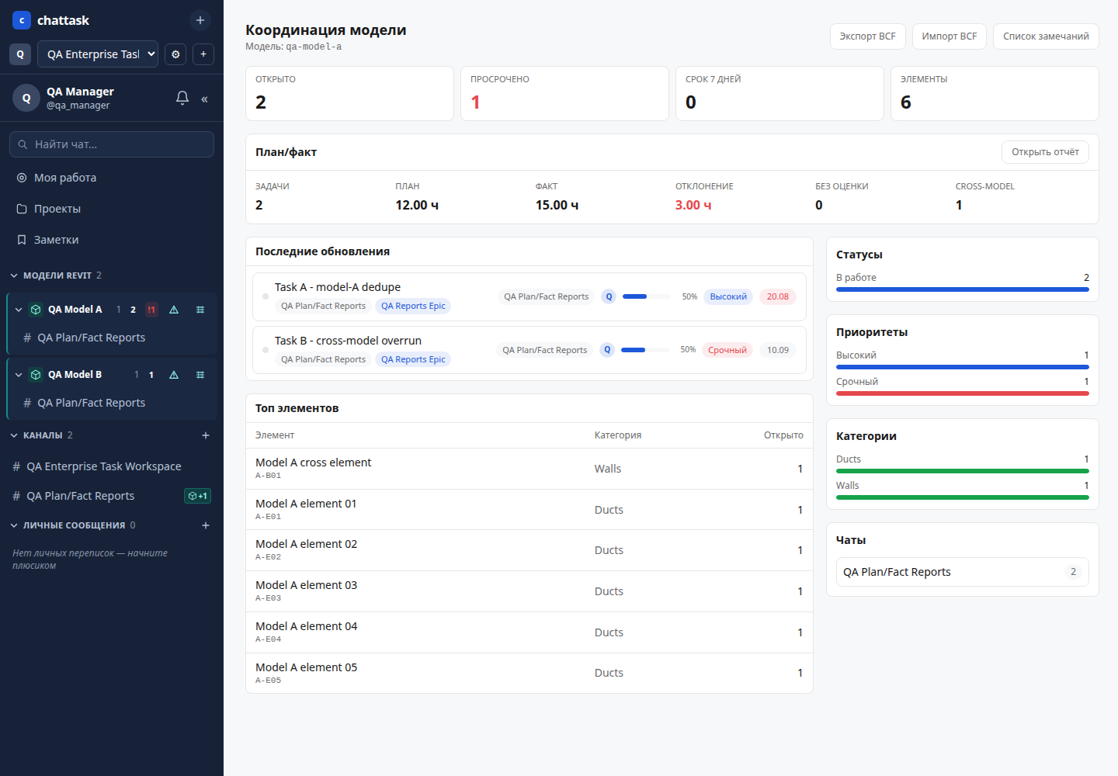The image size is (1118, 776).
Task: Click the cube icon of QA Model B
Action: (36, 375)
